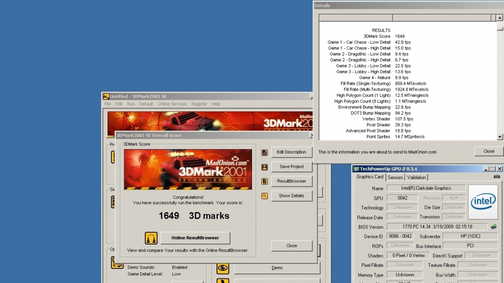
Task: Click the ResultBrowser button
Action: coord(291,181)
